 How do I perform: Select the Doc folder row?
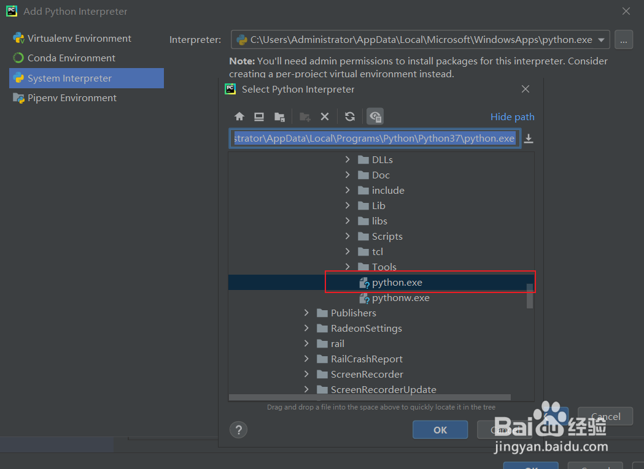click(x=381, y=175)
